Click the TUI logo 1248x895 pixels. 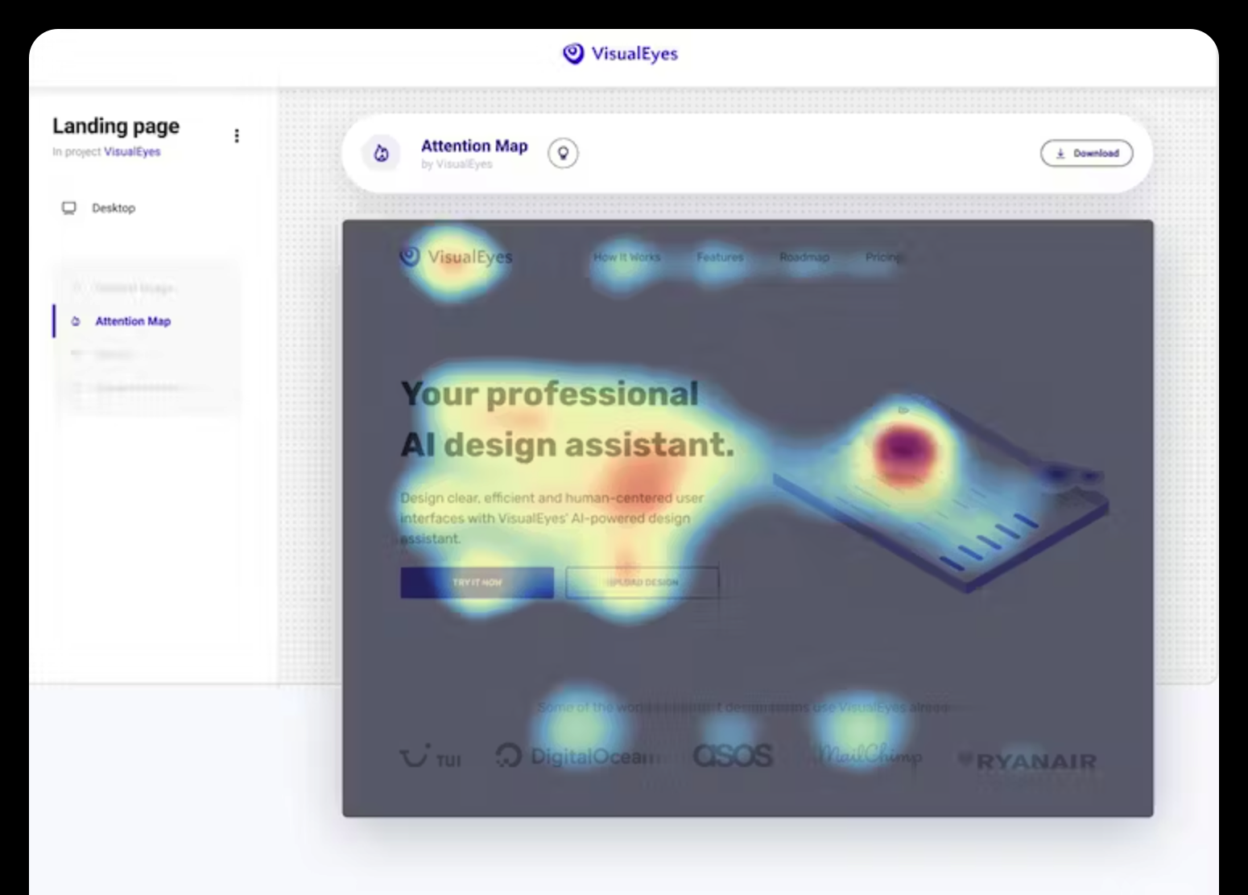tap(430, 757)
